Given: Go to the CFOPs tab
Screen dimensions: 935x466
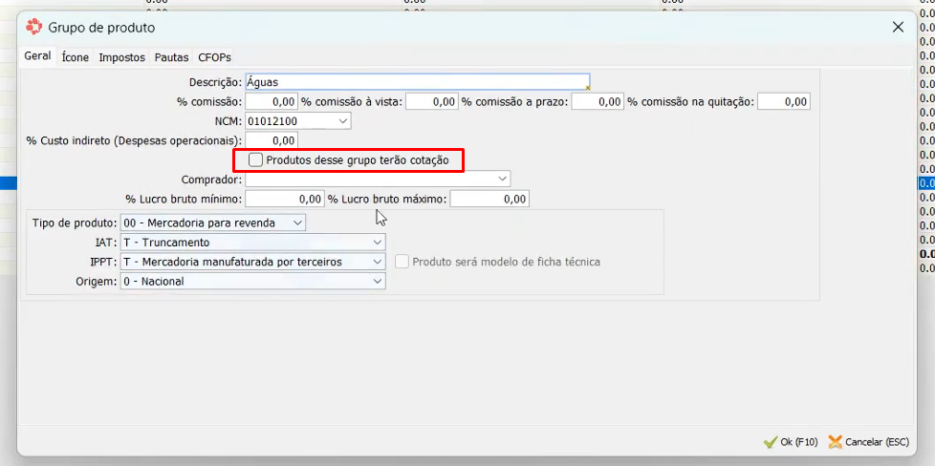Looking at the screenshot, I should (x=214, y=57).
